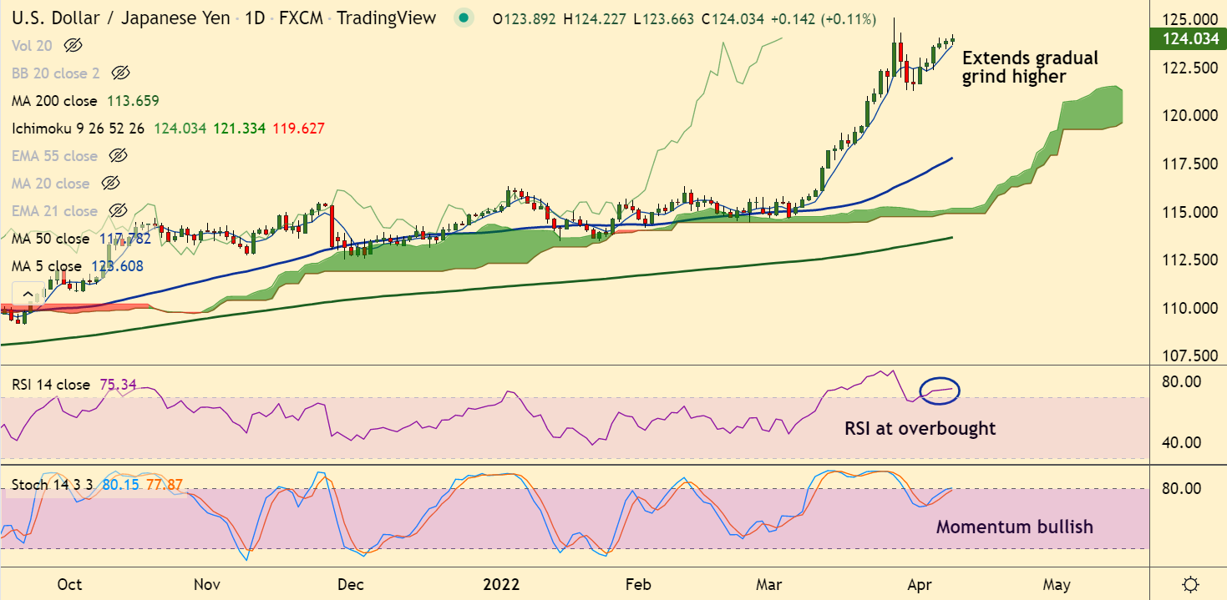Viewport: 1227px width, 600px height.
Task: Select the Ichimoku 9 26 52 26 legend label
Action: tap(78, 129)
